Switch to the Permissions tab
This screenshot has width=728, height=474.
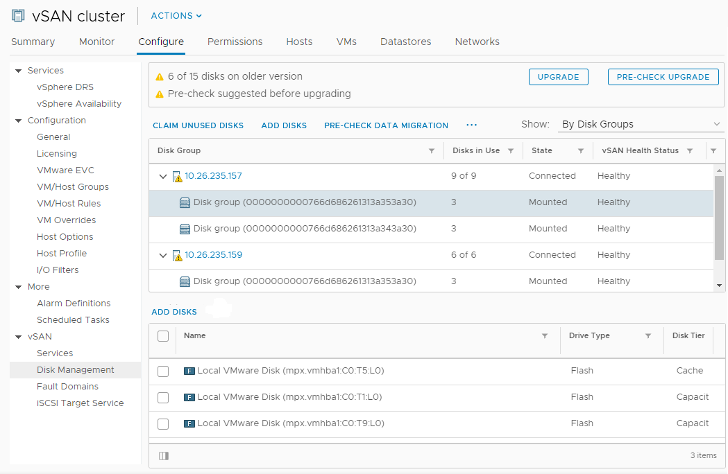235,42
